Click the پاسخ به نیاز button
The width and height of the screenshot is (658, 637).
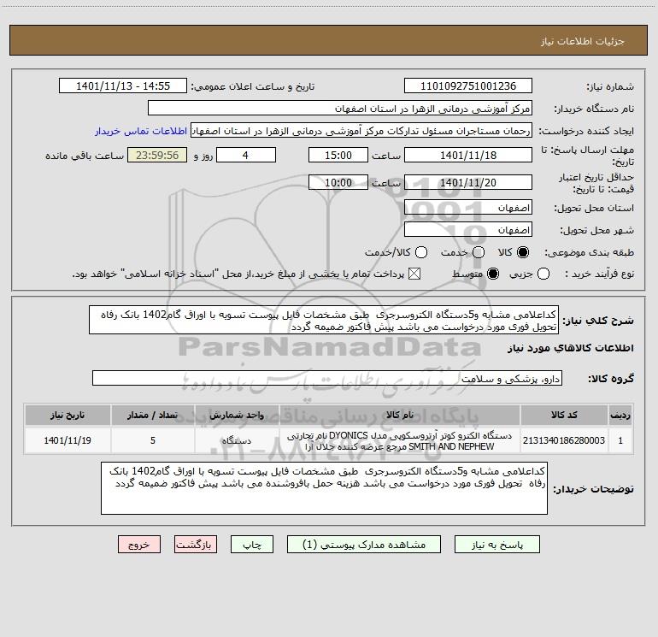(x=496, y=544)
